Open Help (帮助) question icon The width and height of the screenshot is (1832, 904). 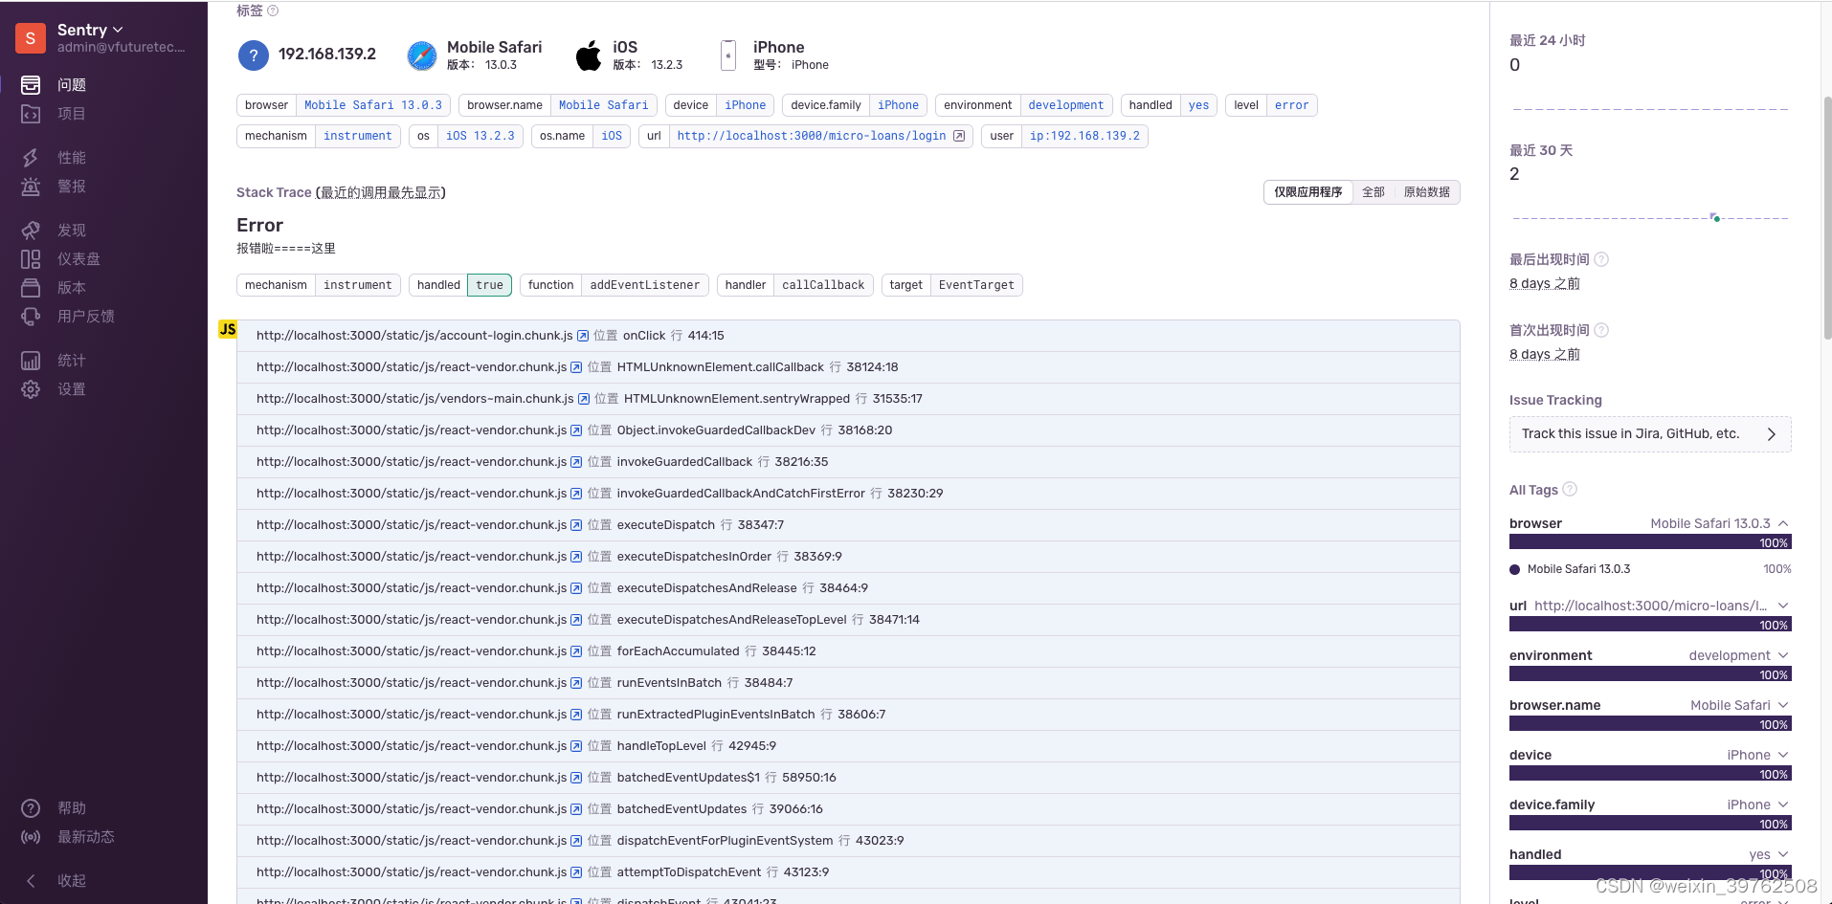[x=31, y=808]
